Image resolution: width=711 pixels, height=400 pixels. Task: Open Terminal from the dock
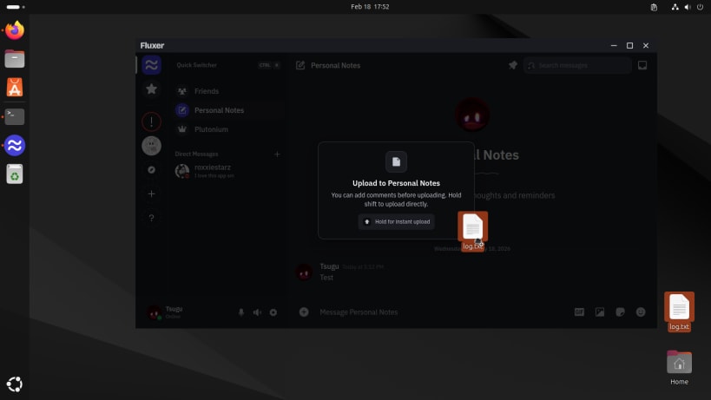click(x=15, y=116)
